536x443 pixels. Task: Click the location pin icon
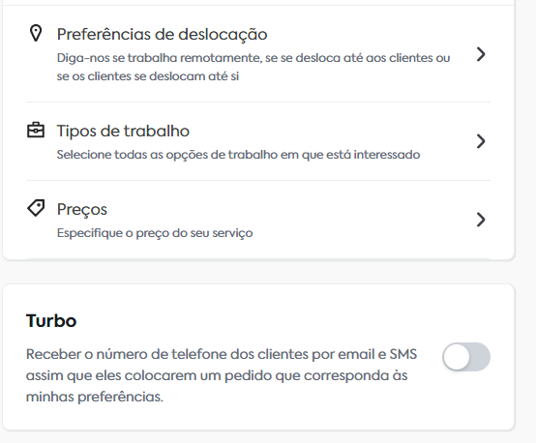[x=36, y=34]
